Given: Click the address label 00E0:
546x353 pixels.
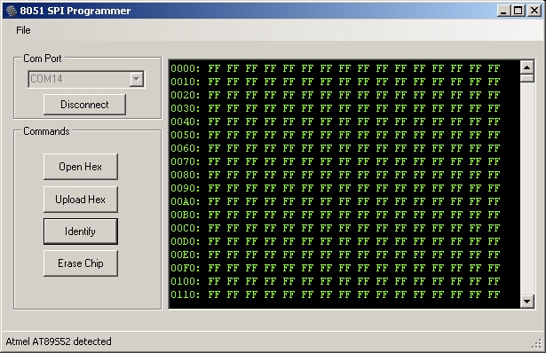Looking at the screenshot, I should tap(186, 255).
